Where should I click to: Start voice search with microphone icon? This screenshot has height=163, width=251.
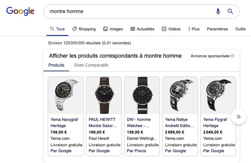(x=218, y=12)
